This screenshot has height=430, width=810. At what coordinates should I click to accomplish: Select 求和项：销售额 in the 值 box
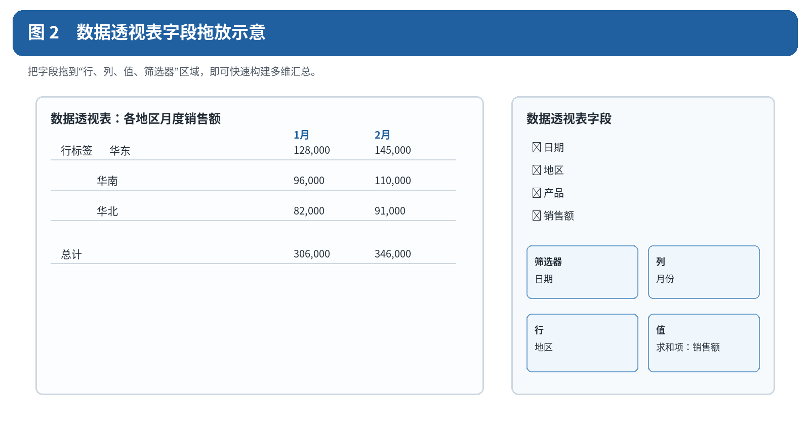[688, 347]
